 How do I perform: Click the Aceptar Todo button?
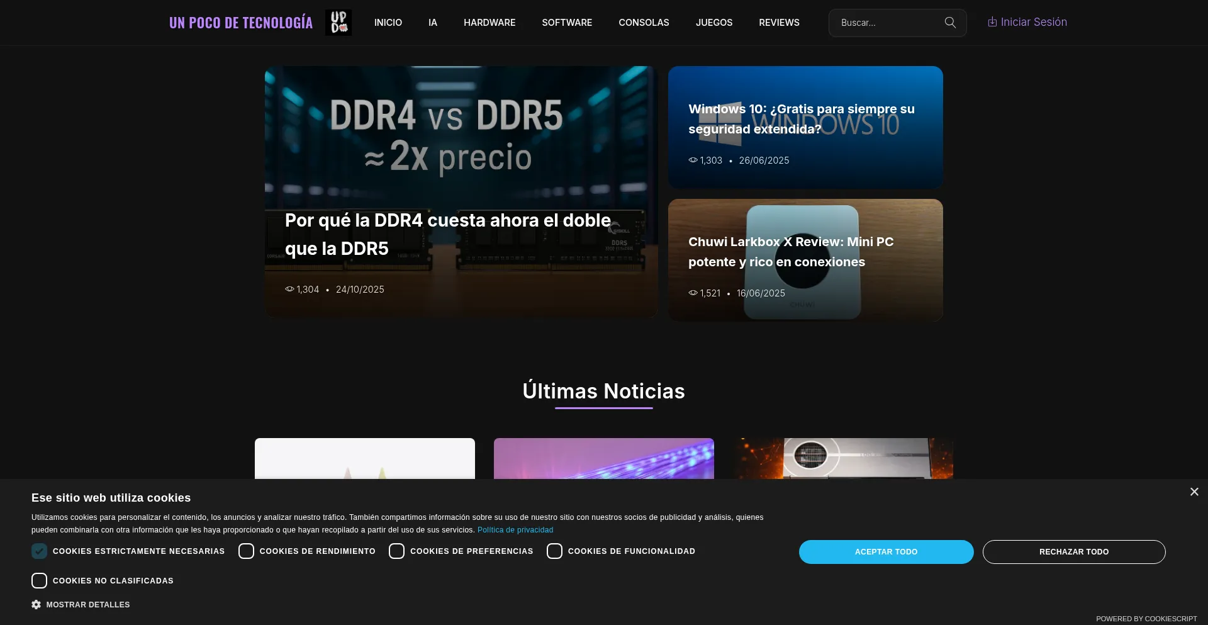(x=886, y=552)
